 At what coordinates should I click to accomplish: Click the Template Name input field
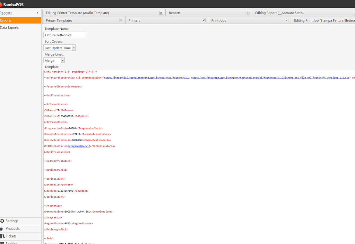tap(65, 35)
